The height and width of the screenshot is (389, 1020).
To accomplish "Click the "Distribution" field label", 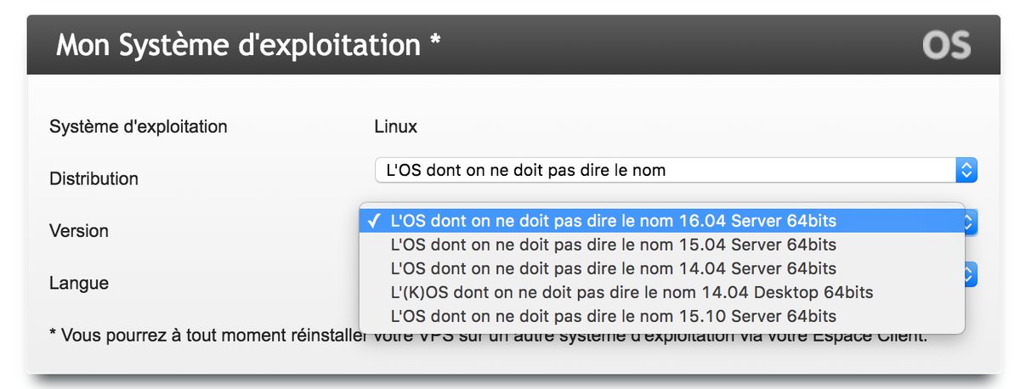I will [93, 179].
